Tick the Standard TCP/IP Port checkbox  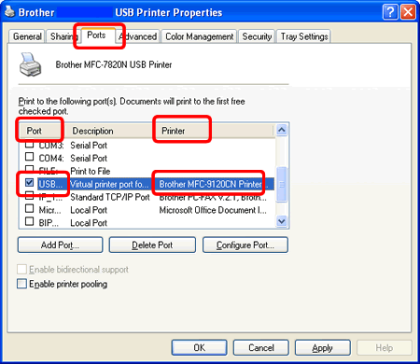(x=29, y=195)
